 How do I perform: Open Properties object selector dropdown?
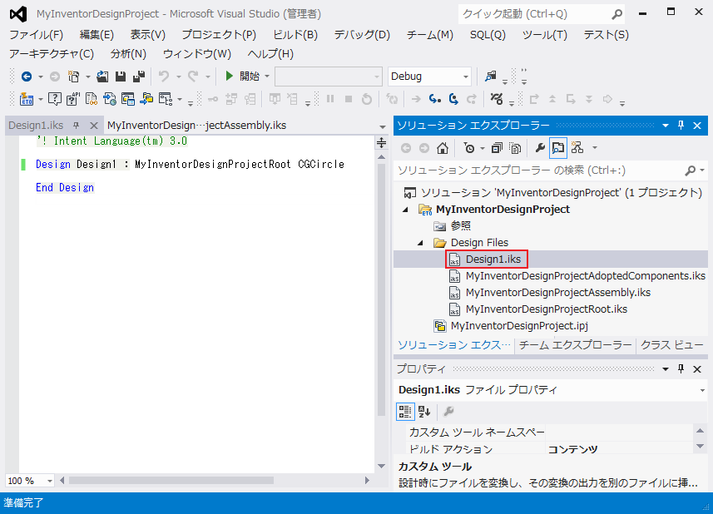[702, 390]
